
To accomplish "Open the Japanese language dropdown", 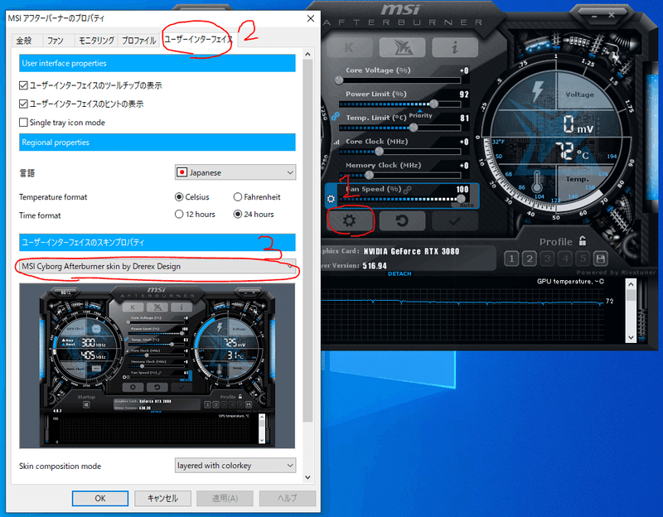I will point(235,172).
